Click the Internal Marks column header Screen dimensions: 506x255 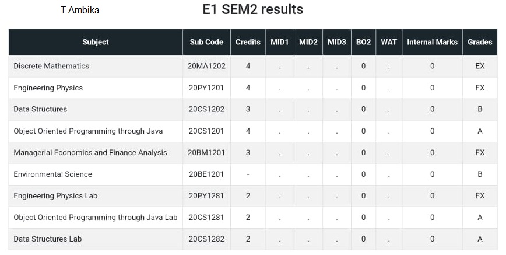click(x=432, y=42)
